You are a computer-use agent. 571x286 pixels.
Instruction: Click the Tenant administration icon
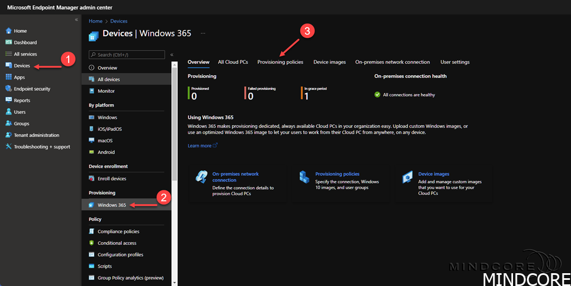[x=8, y=135]
